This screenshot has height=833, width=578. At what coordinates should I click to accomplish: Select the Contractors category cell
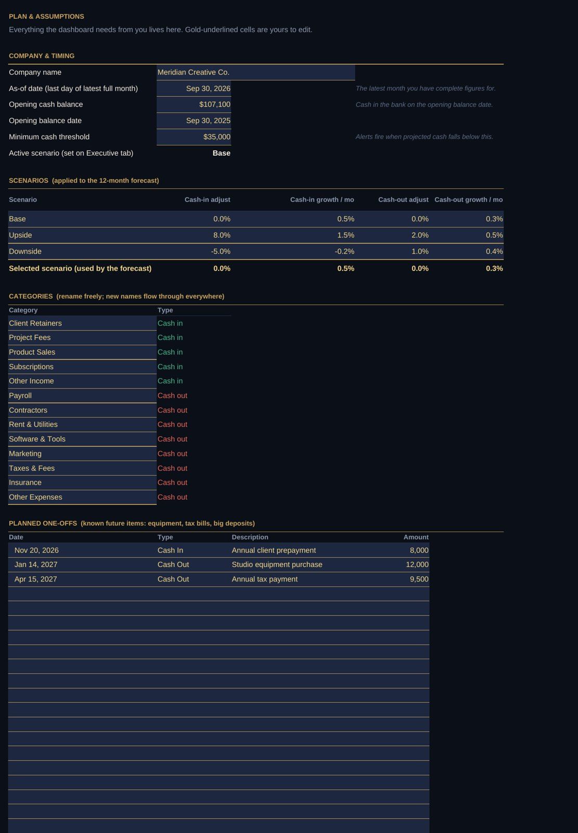[x=82, y=410]
